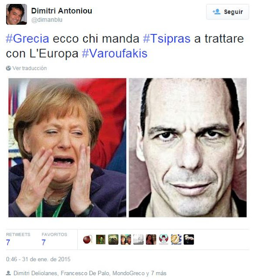The image size is (260, 280).
Task: Open the left photo of crying woman
Action: pos(67,148)
